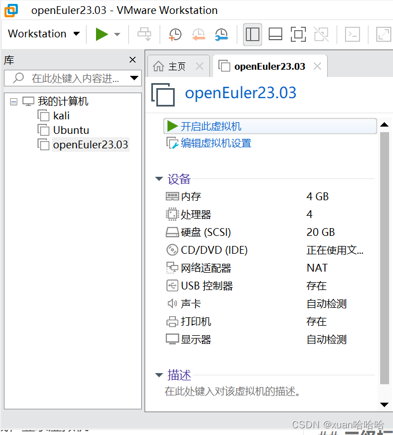Collapse the 我的计算机 tree node
The height and width of the screenshot is (435, 393).
coord(13,101)
